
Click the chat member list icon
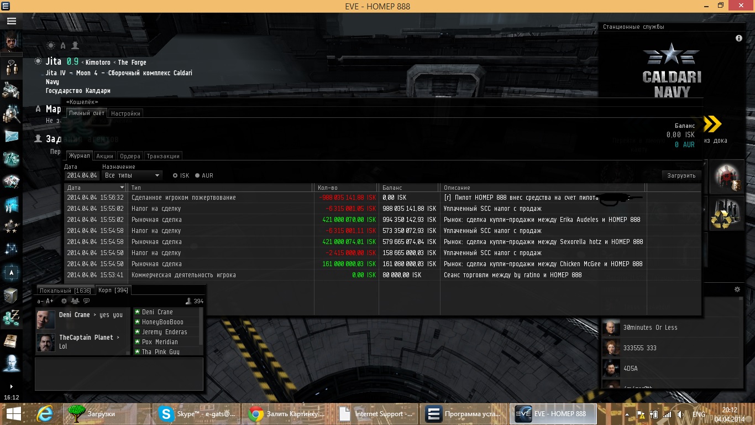75,301
